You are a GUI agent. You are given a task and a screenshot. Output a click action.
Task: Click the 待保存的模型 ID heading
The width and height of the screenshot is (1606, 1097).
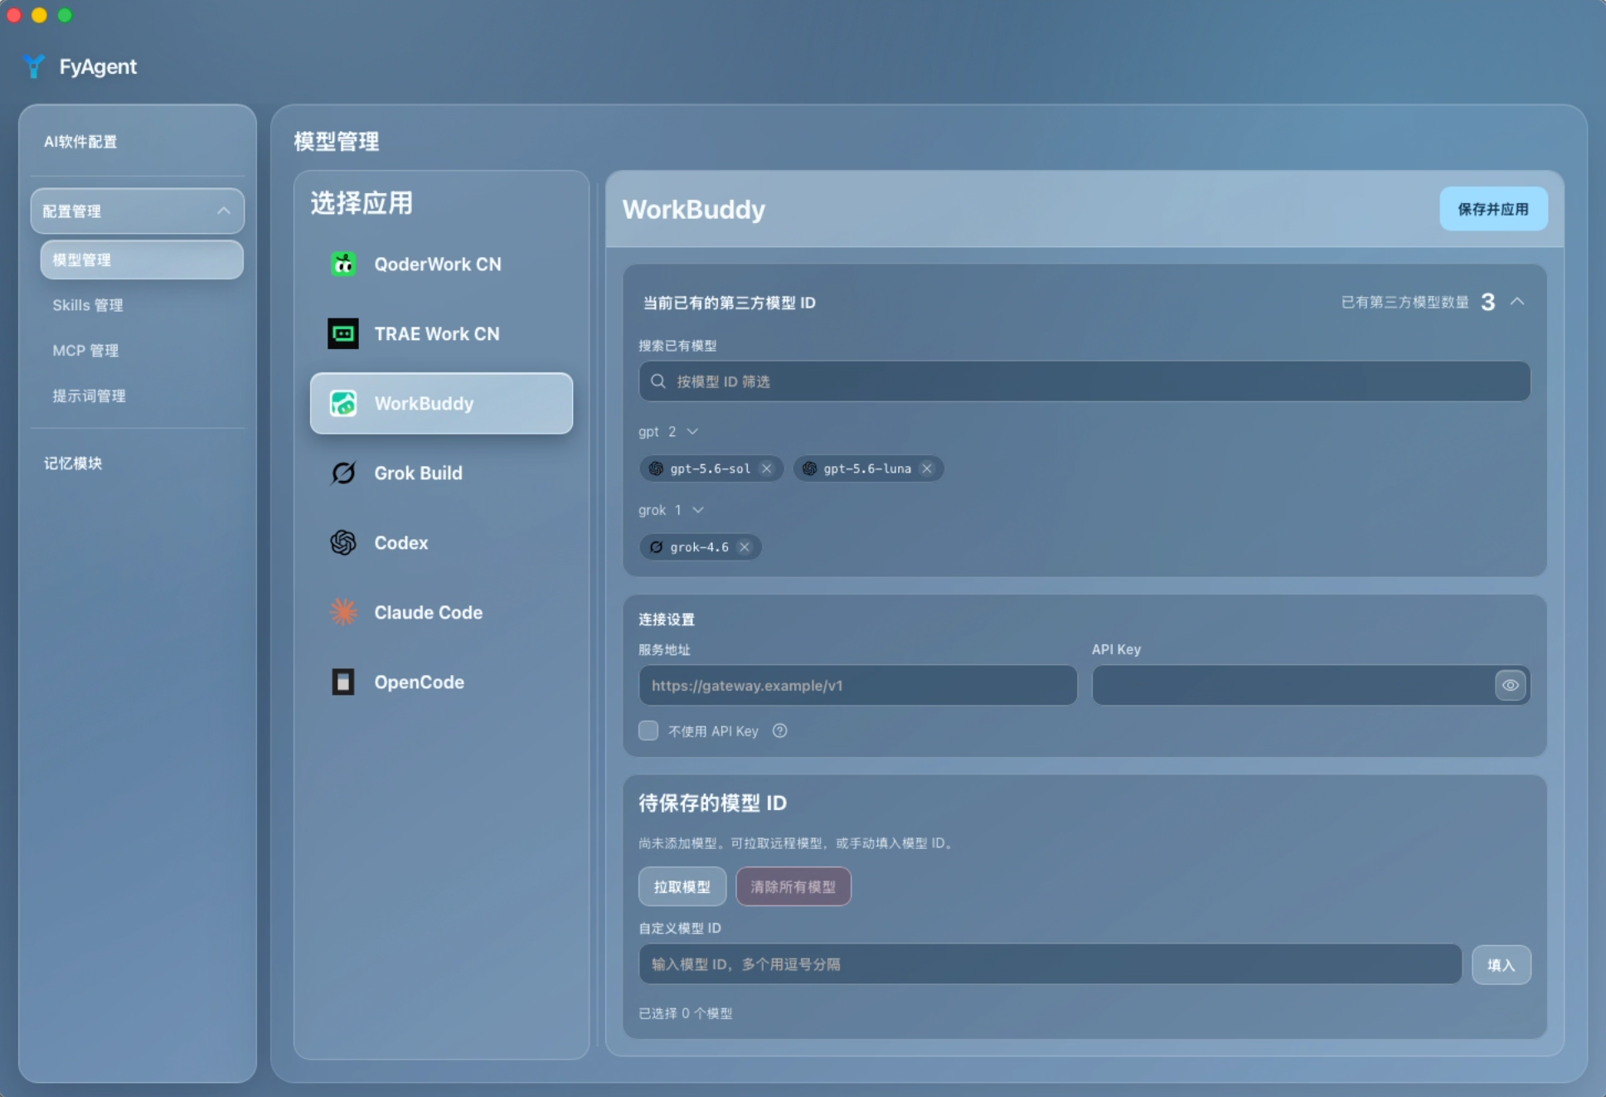tap(712, 803)
